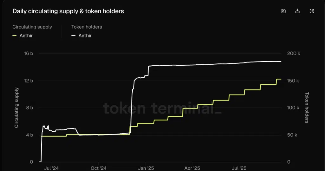The height and width of the screenshot is (171, 325).
Task: Click the vertical "Token holders" axis title
Action: (307, 108)
